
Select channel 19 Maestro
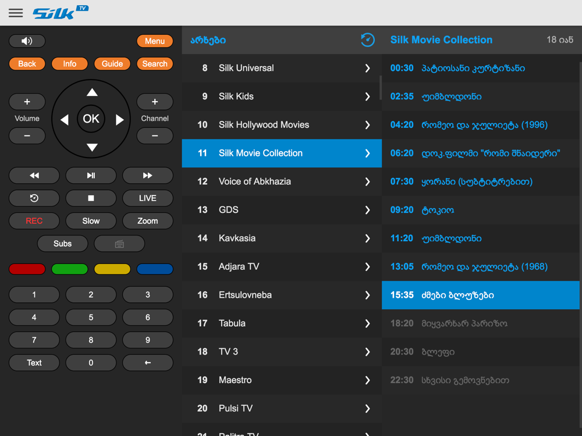click(x=282, y=380)
